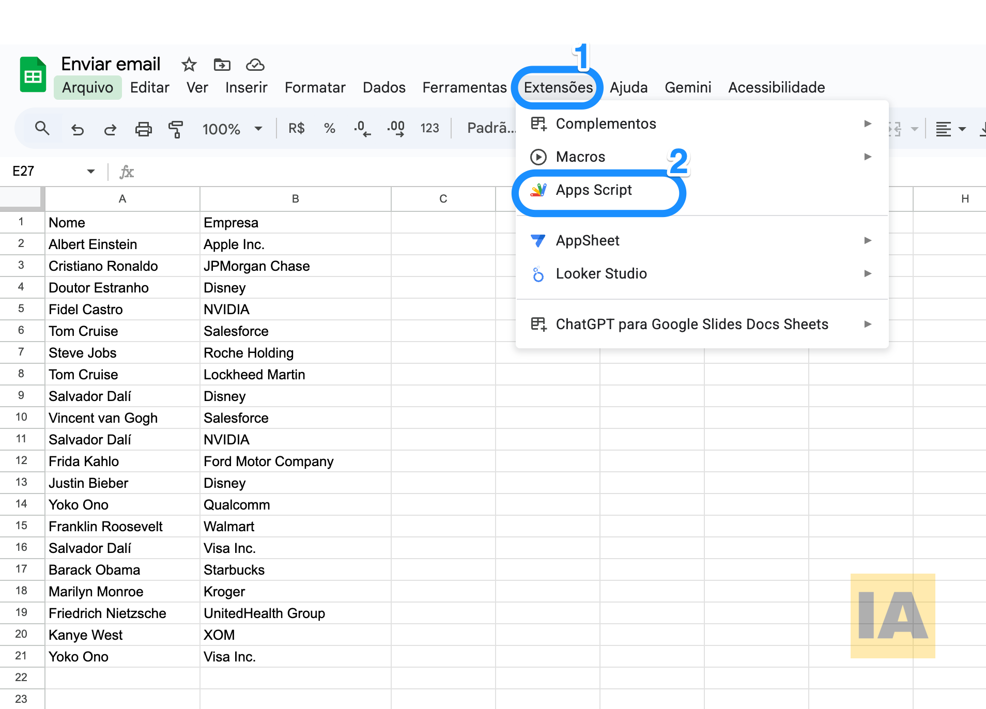Click the Complementos add-on icon
The width and height of the screenshot is (986, 709).
pos(538,124)
